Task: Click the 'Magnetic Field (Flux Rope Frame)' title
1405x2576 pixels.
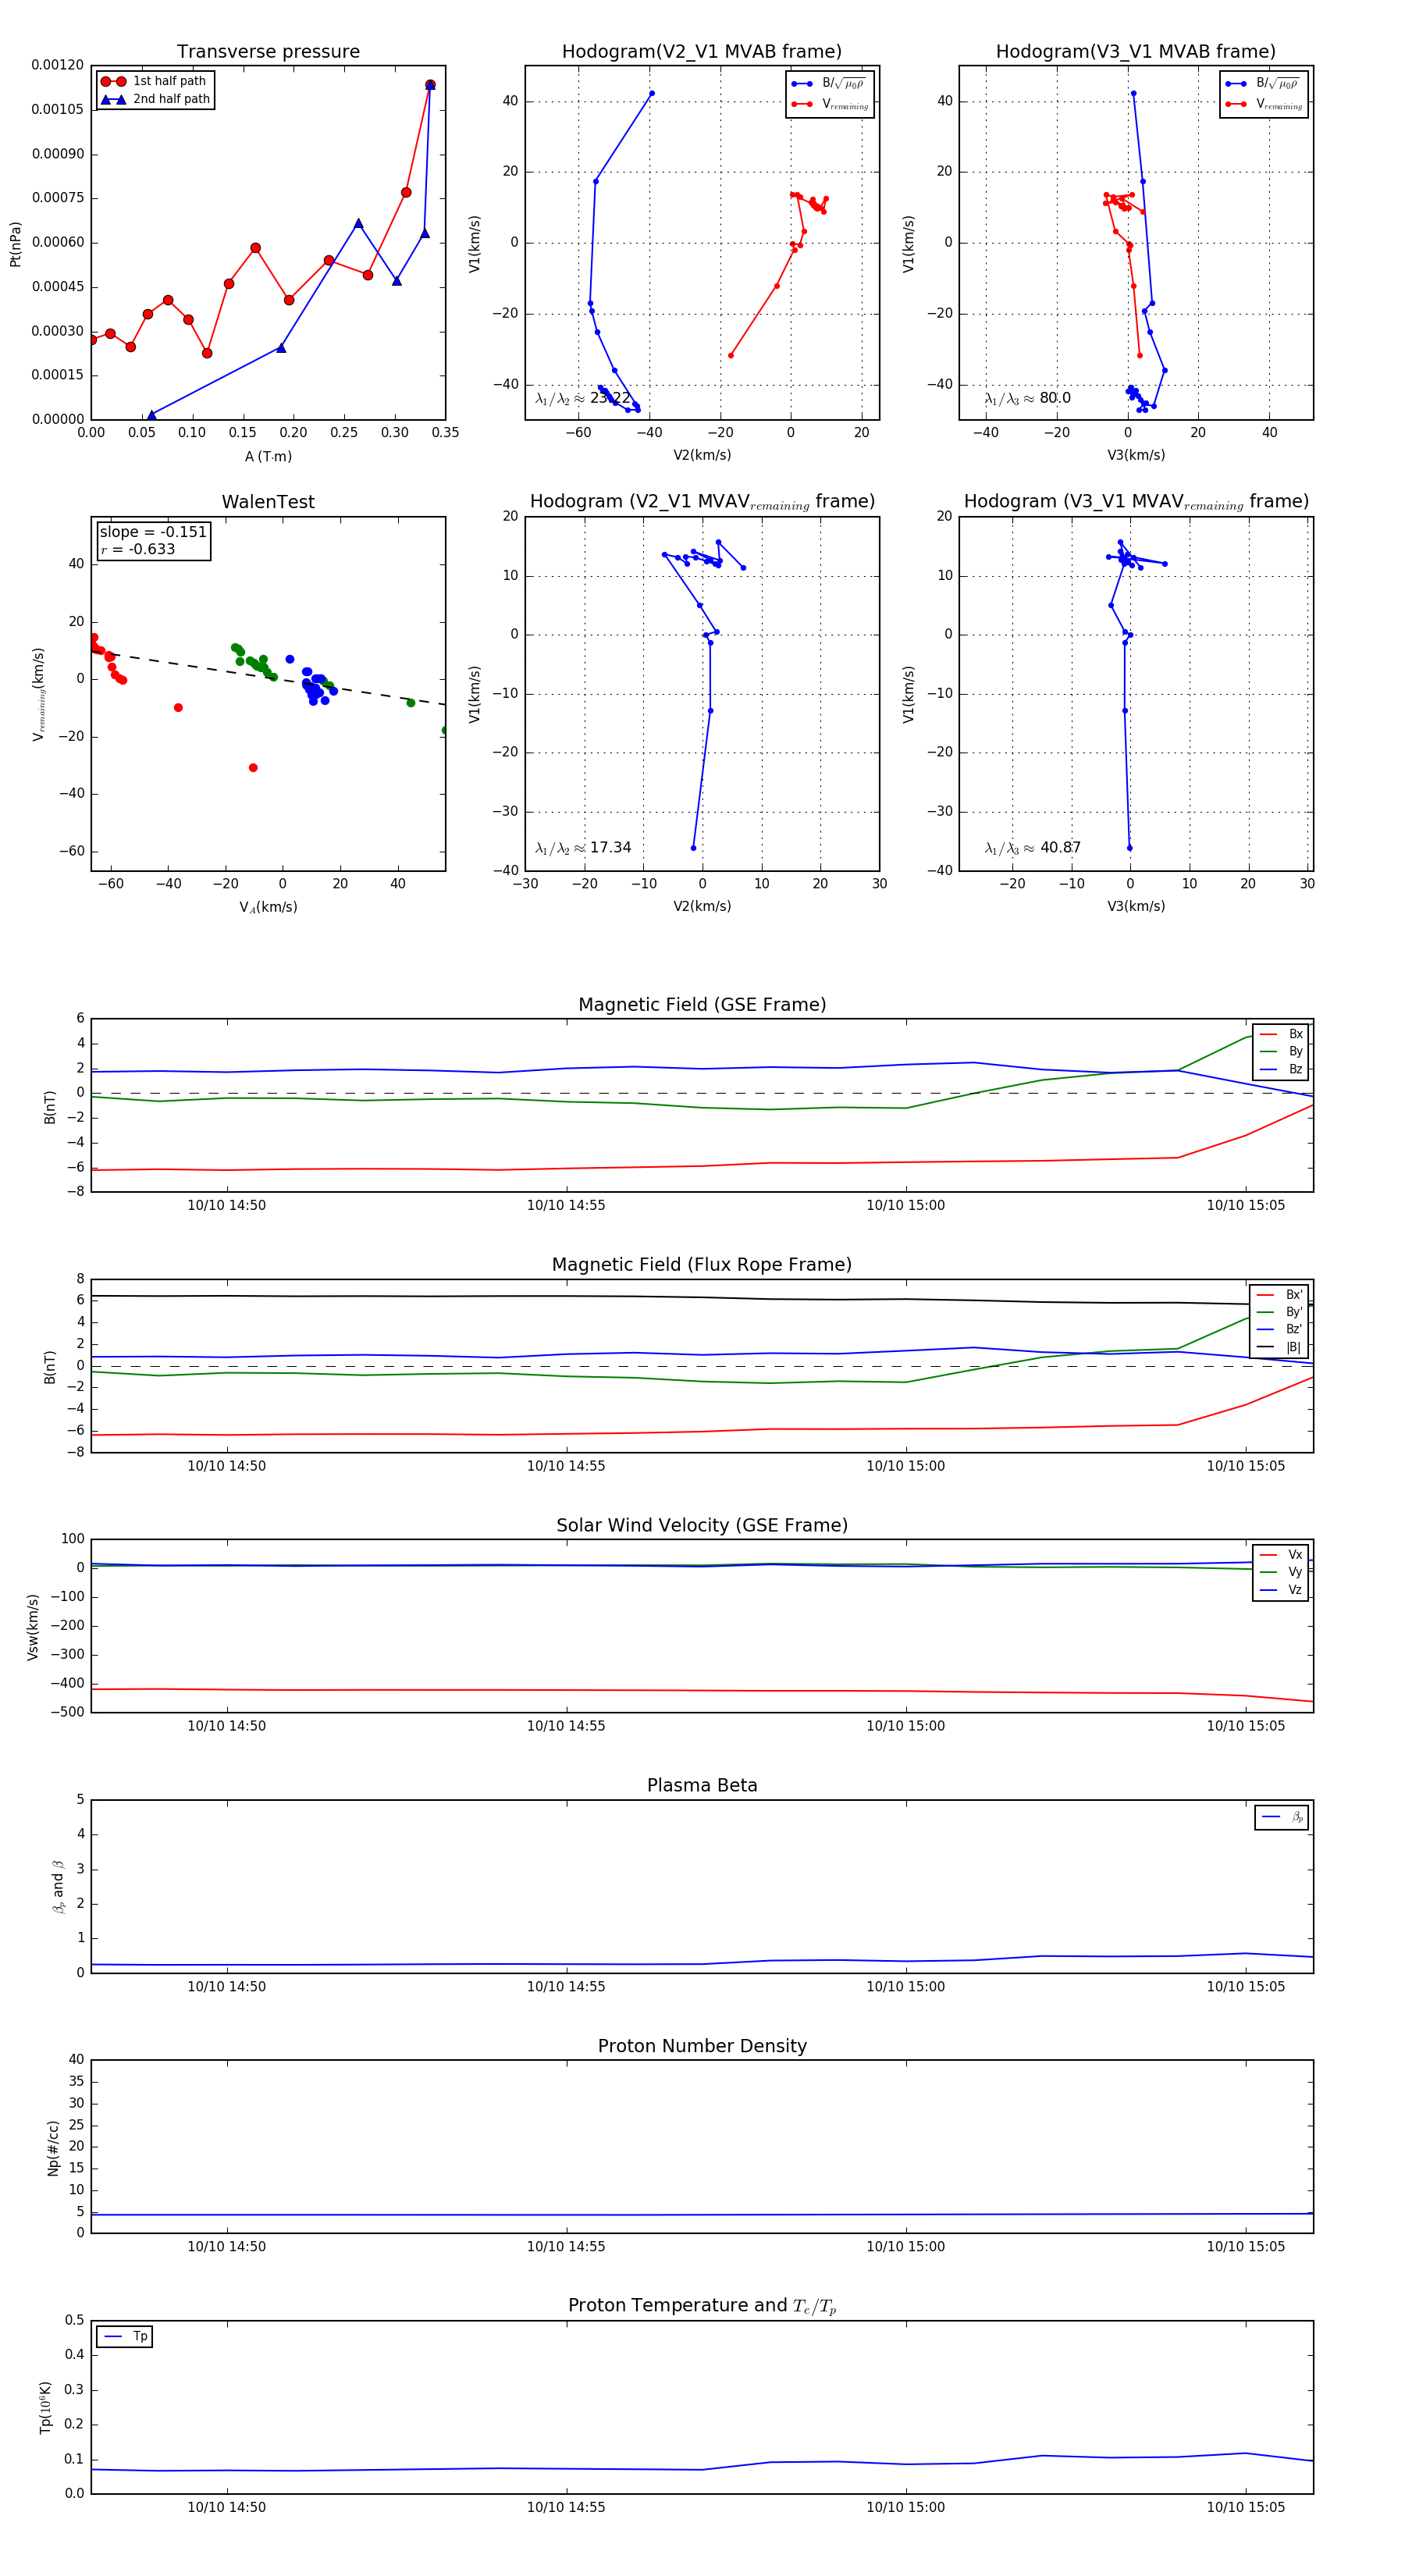Action: click(x=702, y=1265)
